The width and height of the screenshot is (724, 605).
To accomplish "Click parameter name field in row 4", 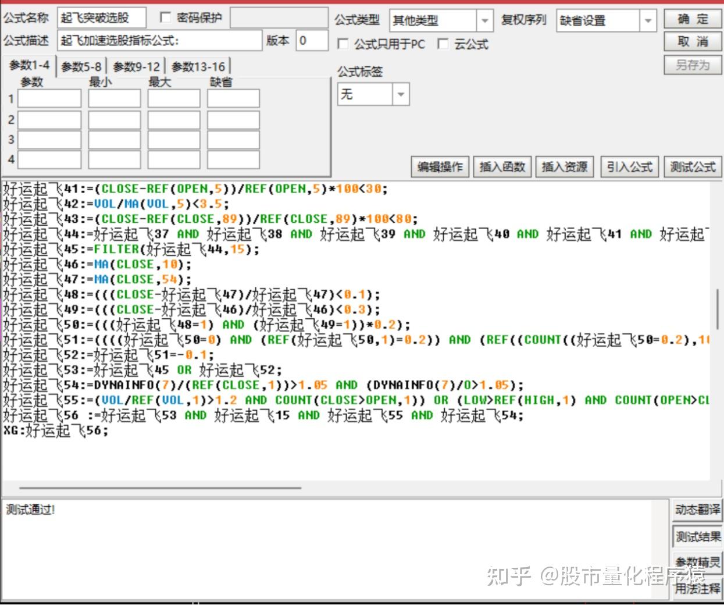I will coord(49,159).
